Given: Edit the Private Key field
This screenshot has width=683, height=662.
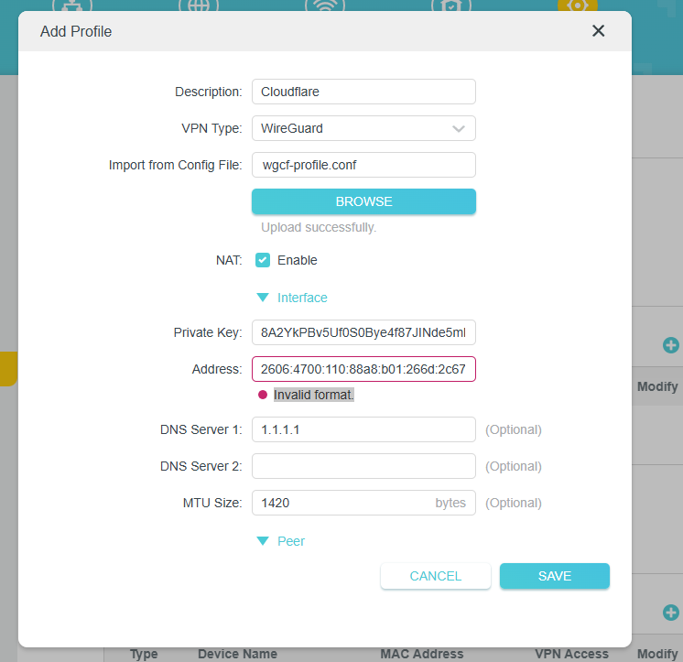Looking at the screenshot, I should [x=363, y=332].
